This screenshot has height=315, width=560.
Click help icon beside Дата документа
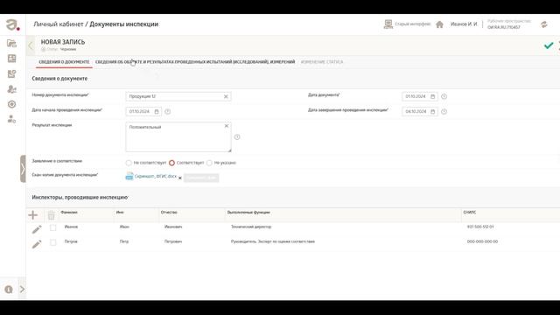[444, 96]
